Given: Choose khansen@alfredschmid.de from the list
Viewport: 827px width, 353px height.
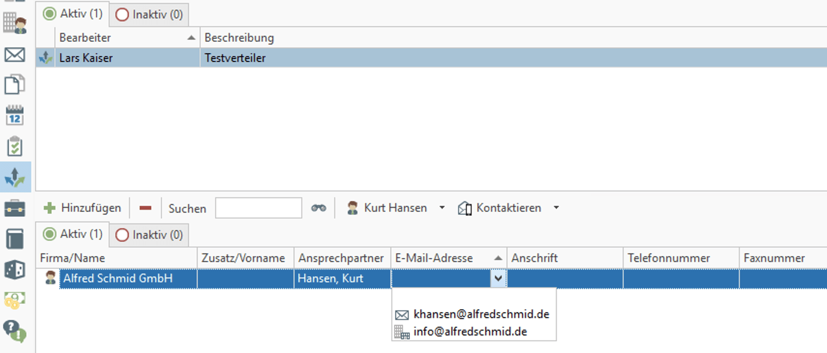Looking at the screenshot, I should pos(481,314).
